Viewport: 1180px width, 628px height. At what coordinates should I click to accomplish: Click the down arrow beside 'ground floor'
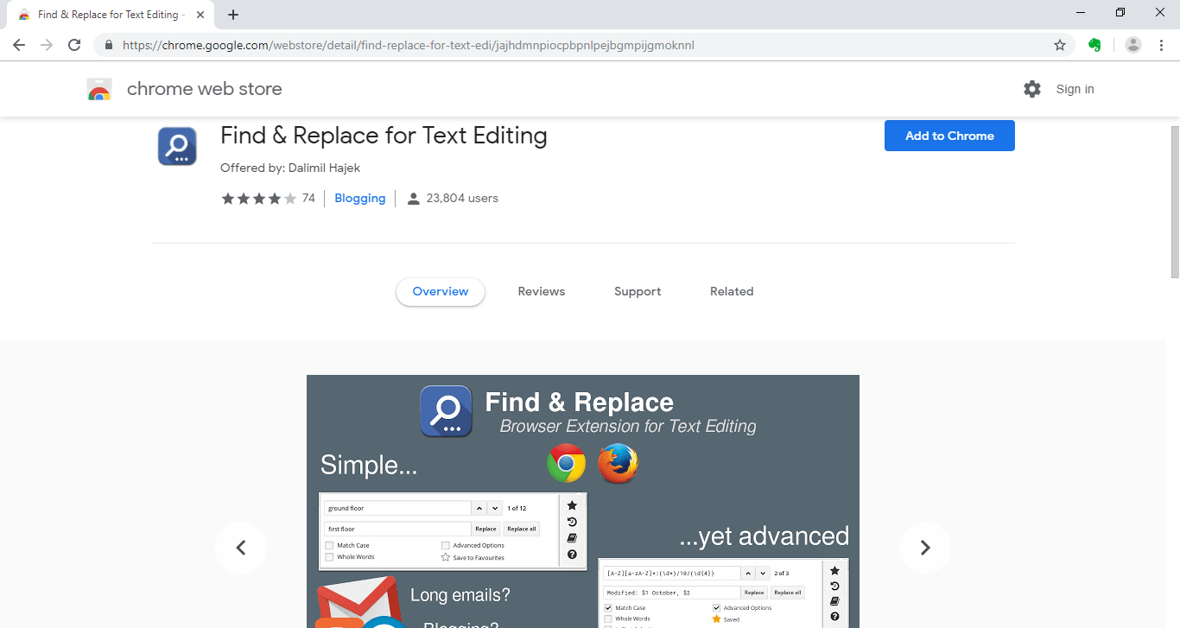(x=494, y=508)
